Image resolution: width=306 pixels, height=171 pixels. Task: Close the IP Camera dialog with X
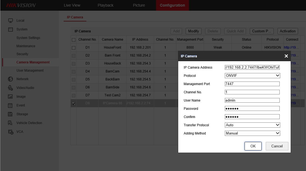coord(286,56)
